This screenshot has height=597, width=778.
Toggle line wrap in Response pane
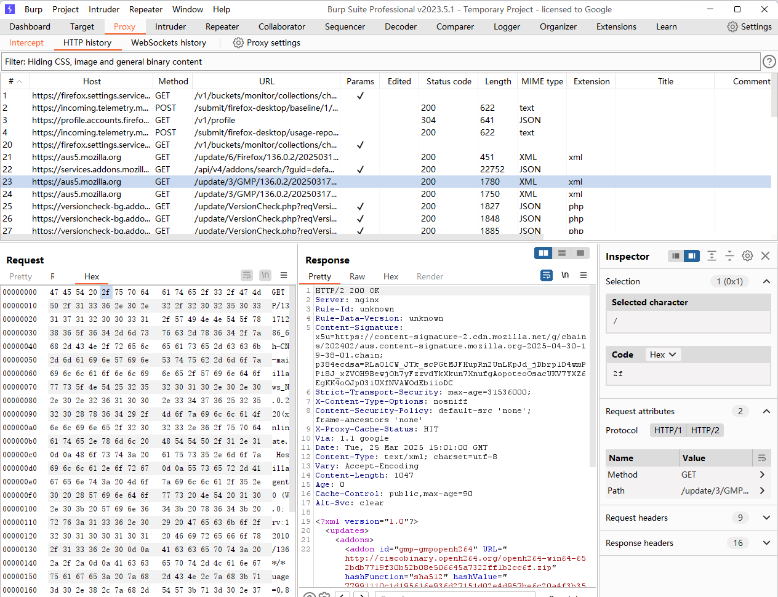pos(547,275)
